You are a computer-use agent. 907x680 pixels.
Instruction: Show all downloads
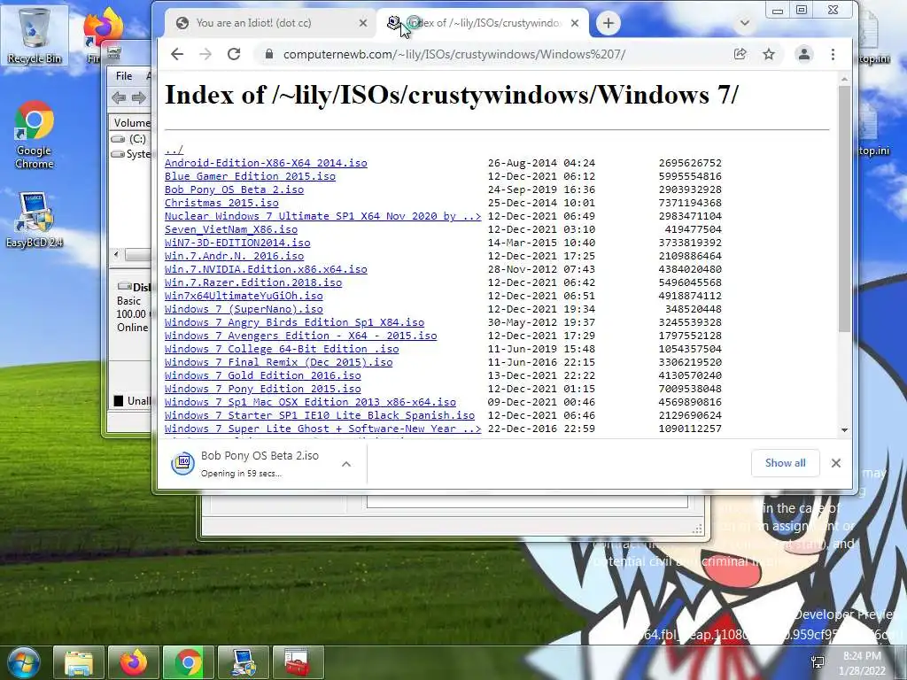pyautogui.click(x=785, y=463)
